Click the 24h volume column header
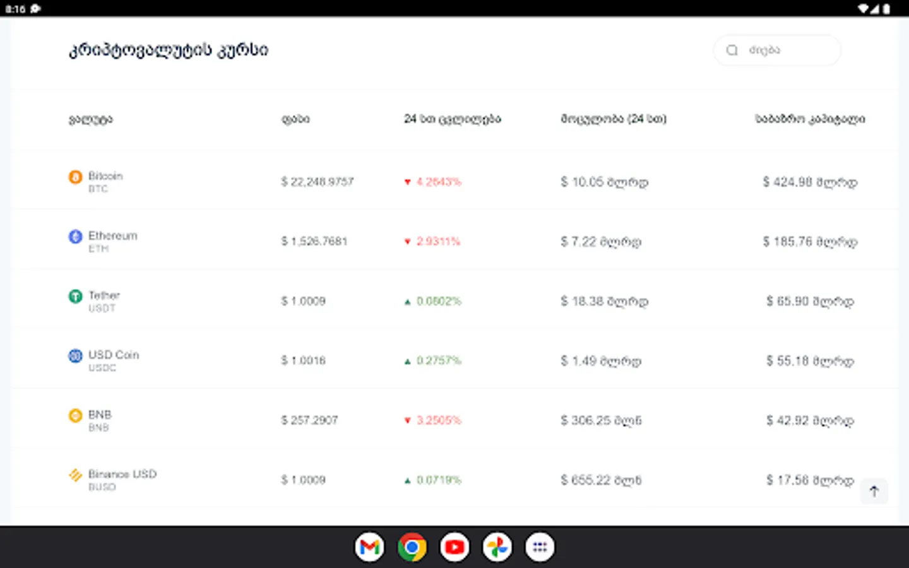909x568 pixels. click(614, 119)
